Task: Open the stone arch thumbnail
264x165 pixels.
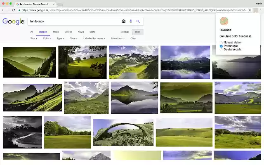Action: [123, 132]
